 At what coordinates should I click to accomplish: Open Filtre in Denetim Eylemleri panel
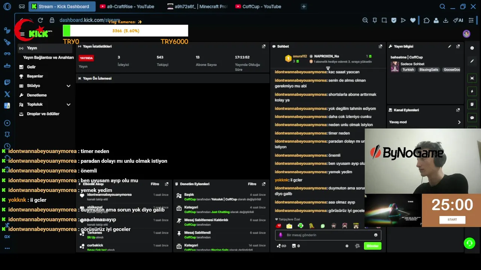252,184
